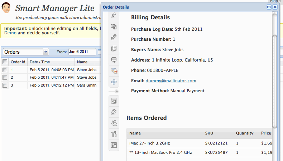Click the iMac 27-inch 3.2GHz item
The width and height of the screenshot is (283, 161).
point(149,143)
